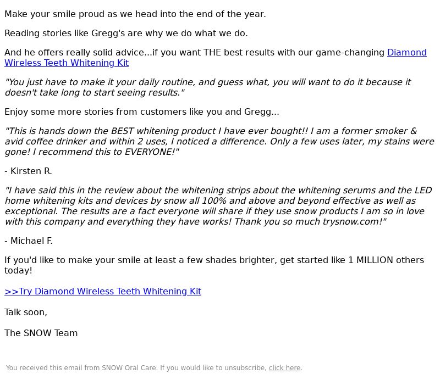Open the inline Diamond Wireless Teeth Whitening Kit link
The image size is (440, 374).
[67, 63]
